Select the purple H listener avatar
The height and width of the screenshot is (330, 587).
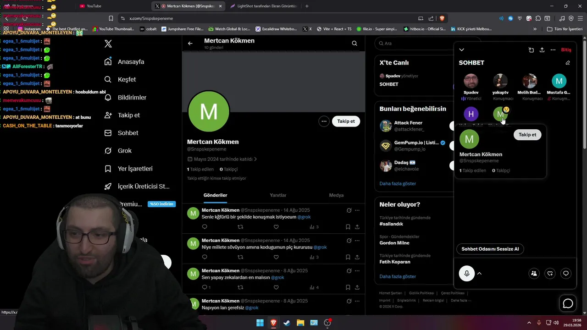(471, 114)
